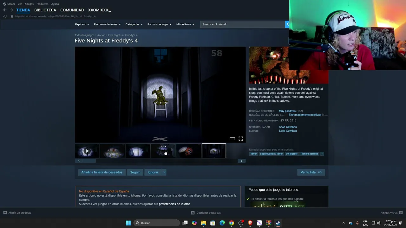Select the bedroom door screenshot thumbnail

point(138,151)
